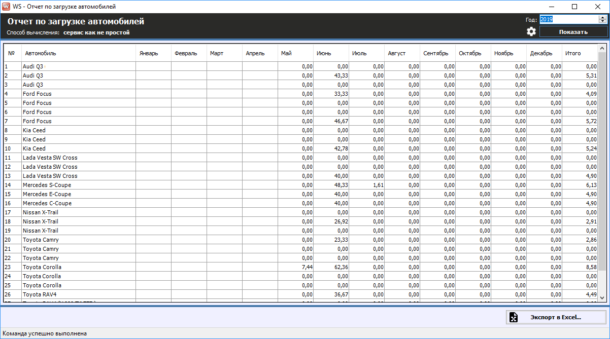The width and height of the screenshot is (610, 339).
Task: Click the total value 5,31
Action: [x=591, y=76]
